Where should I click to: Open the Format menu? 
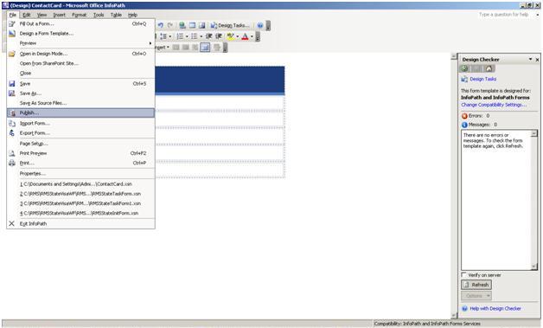pos(80,15)
